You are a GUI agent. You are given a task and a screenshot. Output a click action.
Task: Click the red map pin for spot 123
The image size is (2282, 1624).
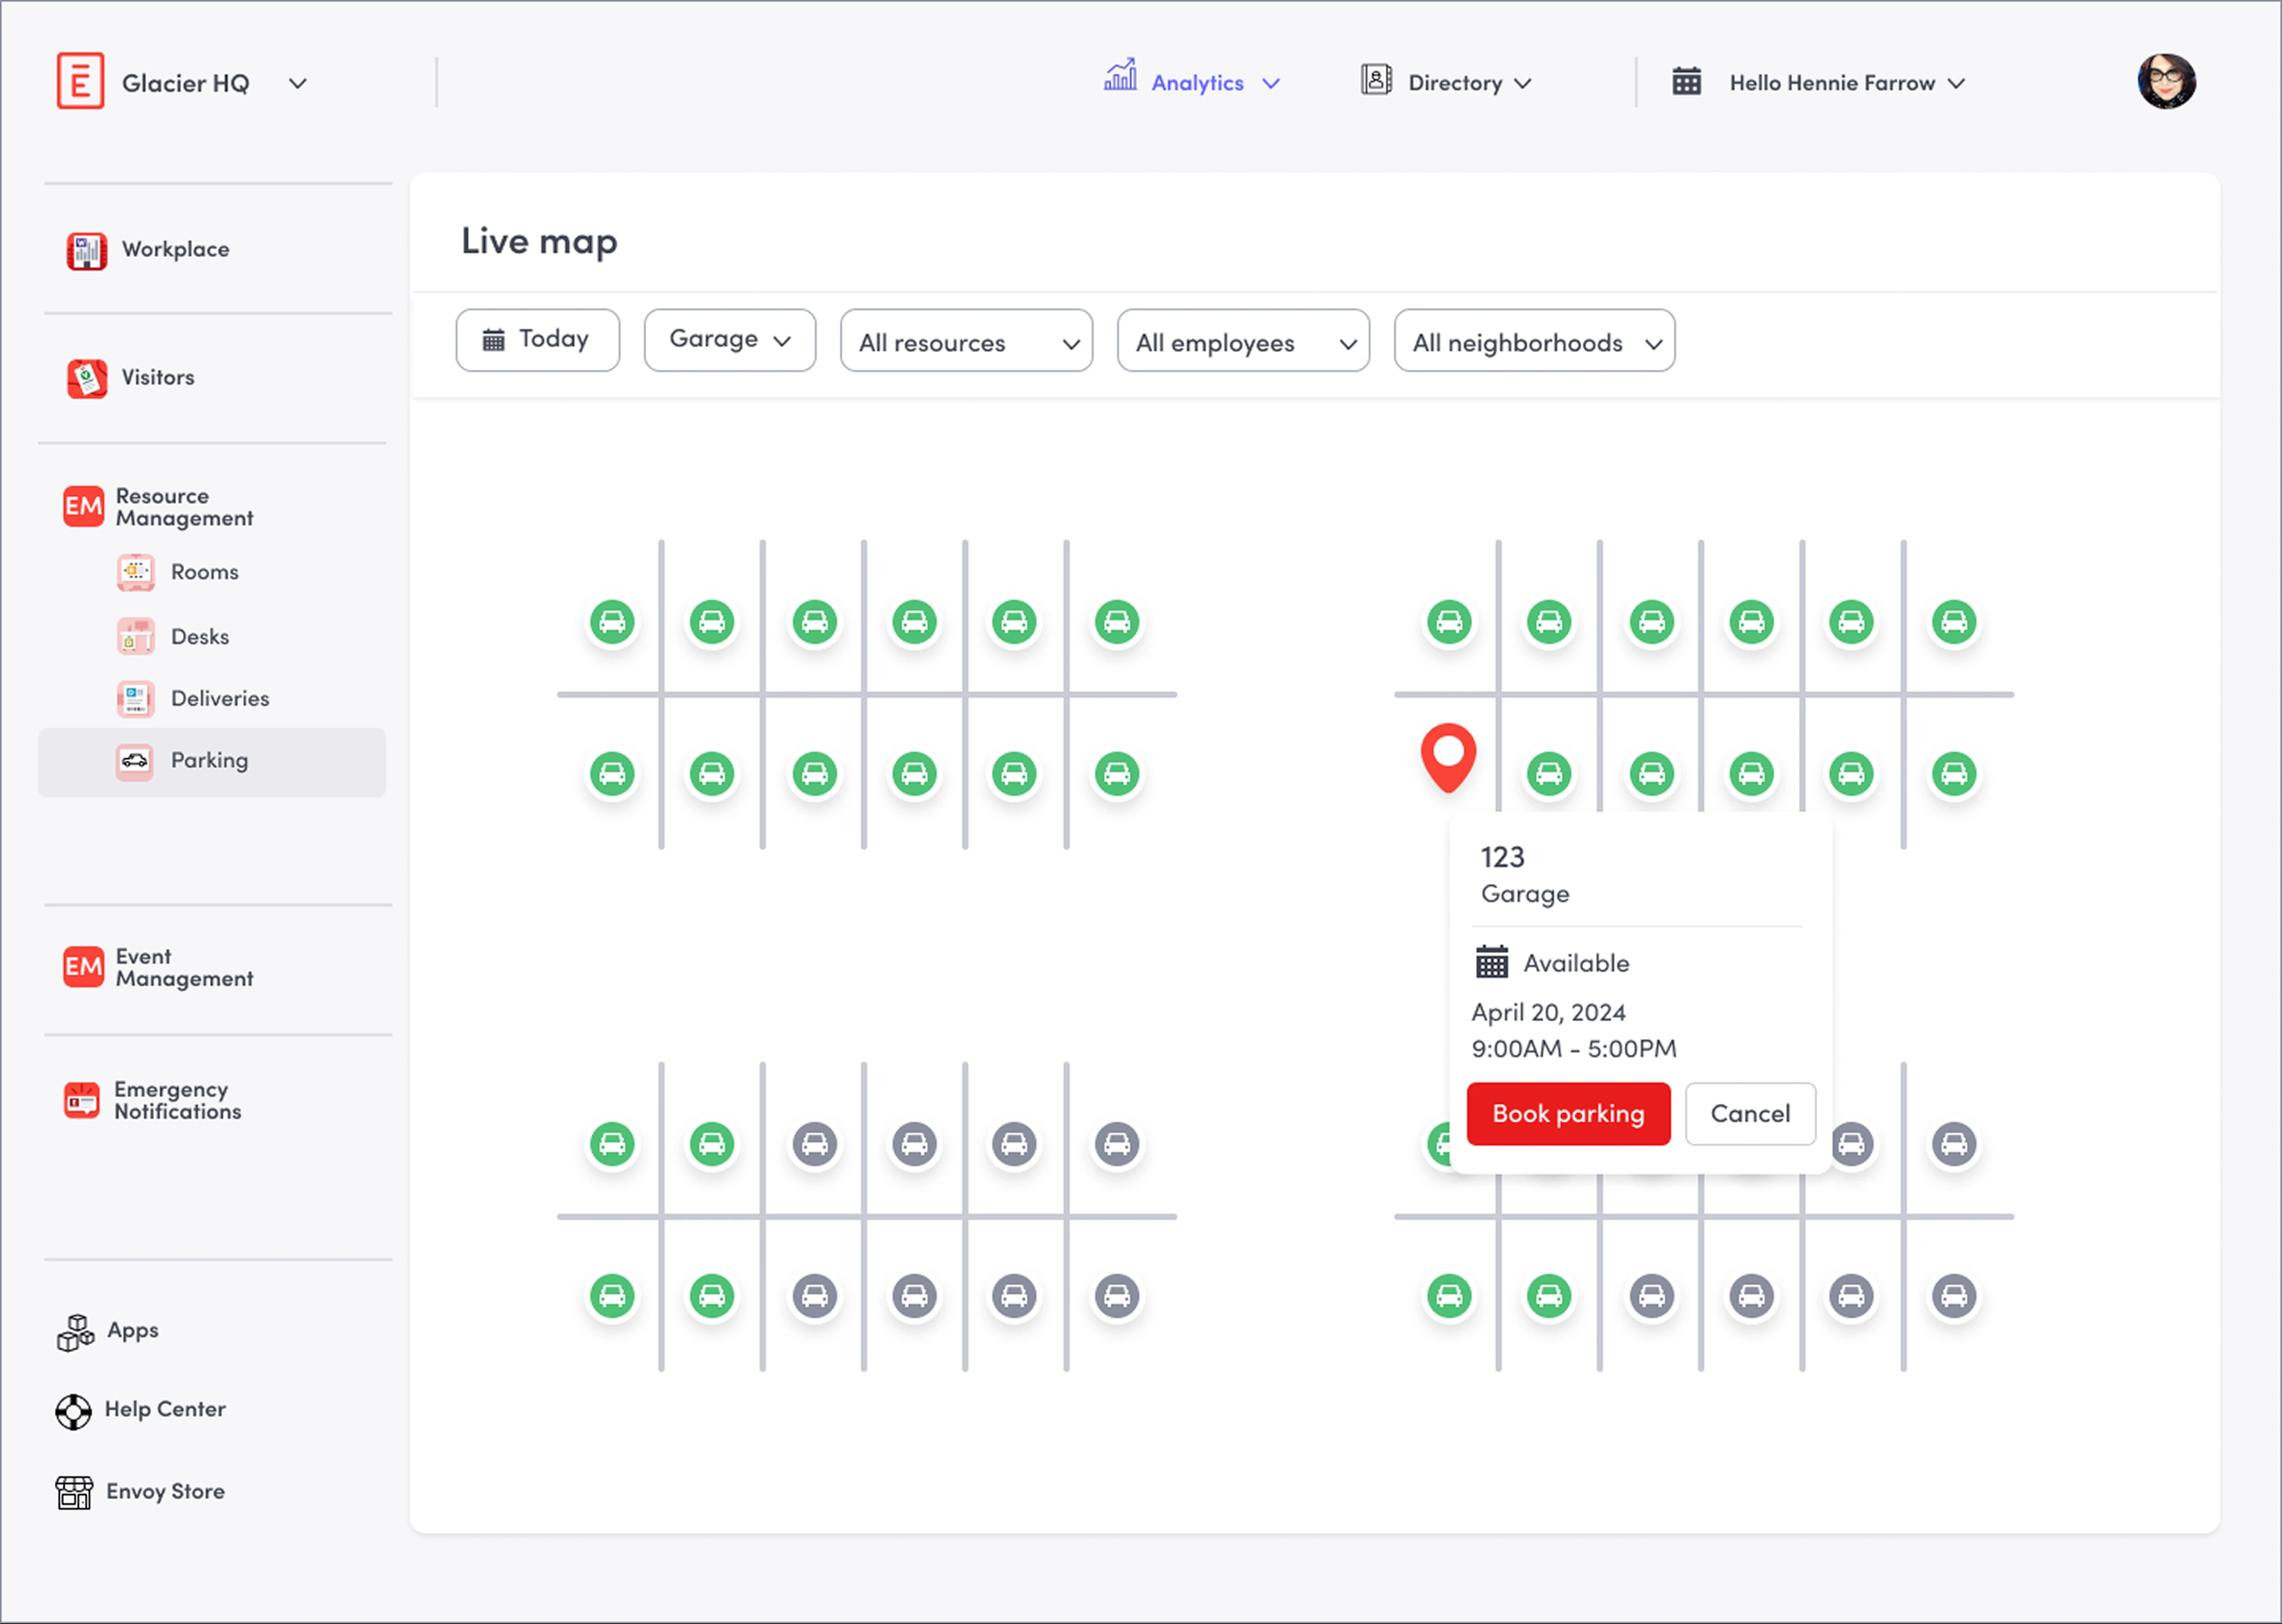click(1449, 757)
